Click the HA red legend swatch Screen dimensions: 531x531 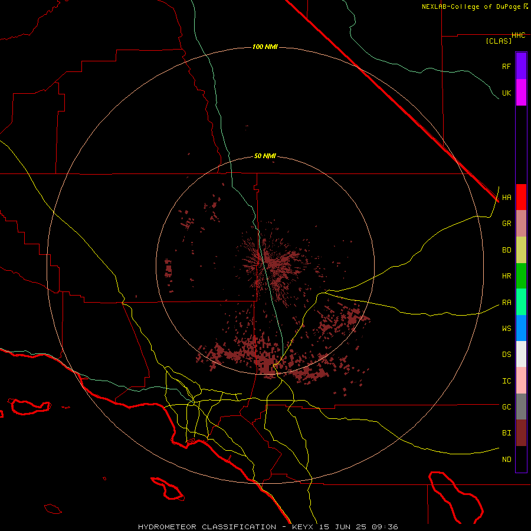pos(521,197)
